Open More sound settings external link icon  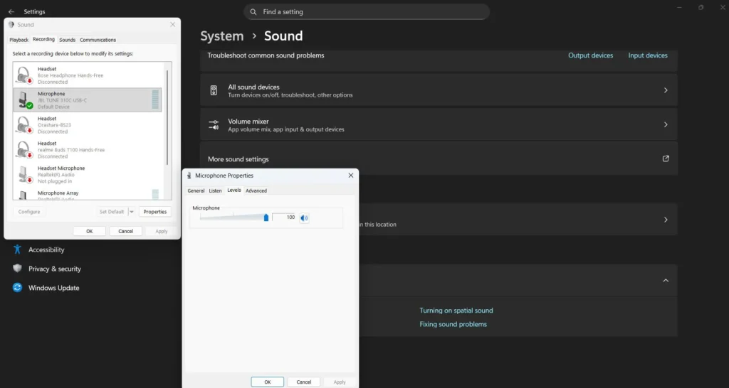coord(666,158)
